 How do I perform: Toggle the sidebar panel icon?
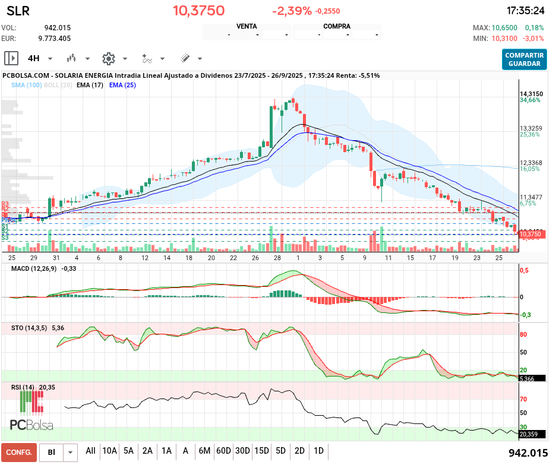pos(11,58)
